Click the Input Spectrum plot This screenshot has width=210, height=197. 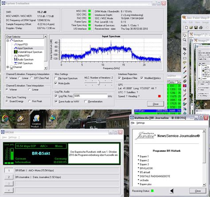click(x=111, y=50)
